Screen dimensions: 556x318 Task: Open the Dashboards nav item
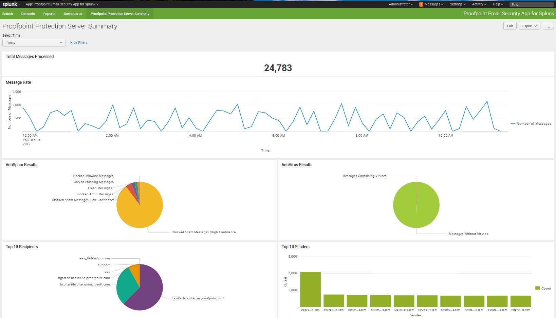pos(73,14)
